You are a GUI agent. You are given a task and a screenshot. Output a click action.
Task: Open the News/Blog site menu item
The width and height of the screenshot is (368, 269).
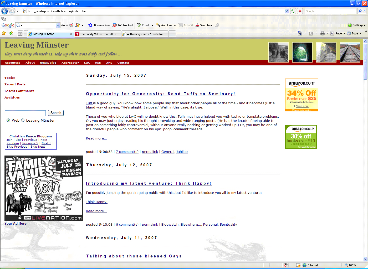48,63
